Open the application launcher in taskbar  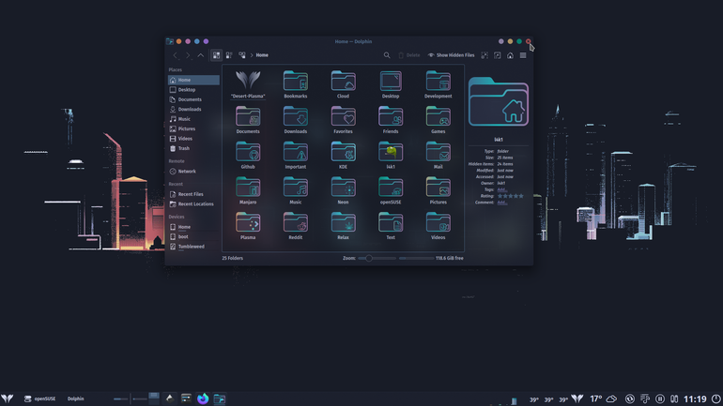coord(7,398)
